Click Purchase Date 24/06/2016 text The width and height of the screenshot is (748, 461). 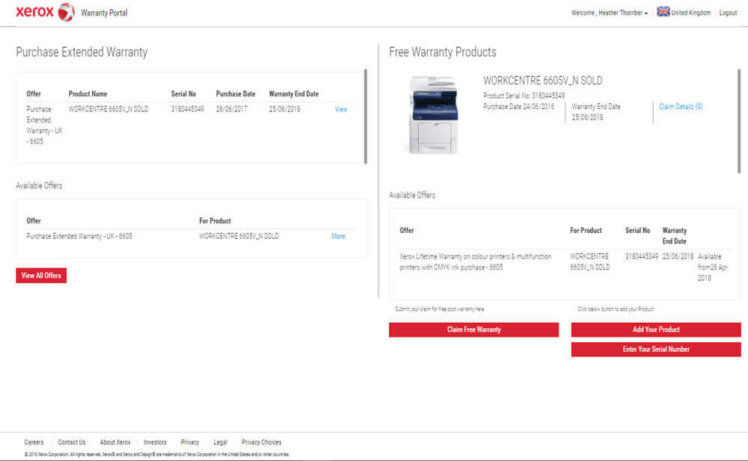pyautogui.click(x=518, y=107)
